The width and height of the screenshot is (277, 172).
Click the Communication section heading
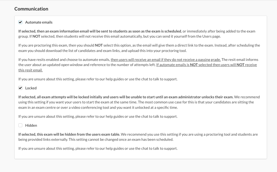[x=31, y=9]
